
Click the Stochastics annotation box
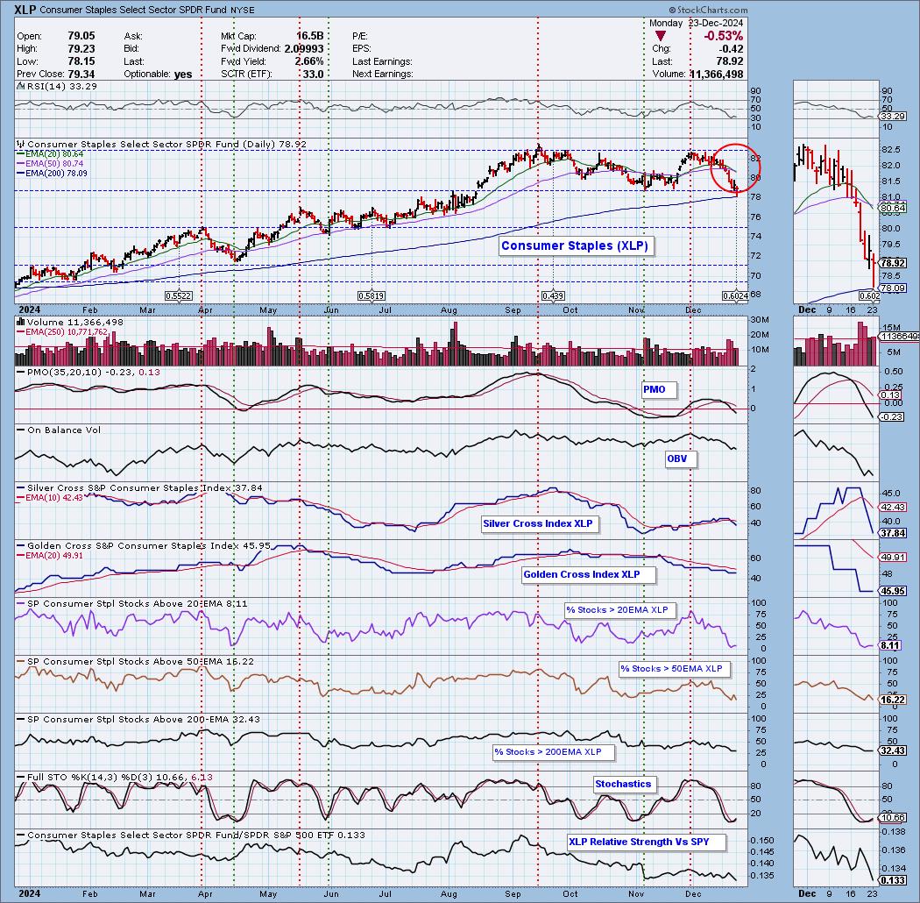pos(623,785)
